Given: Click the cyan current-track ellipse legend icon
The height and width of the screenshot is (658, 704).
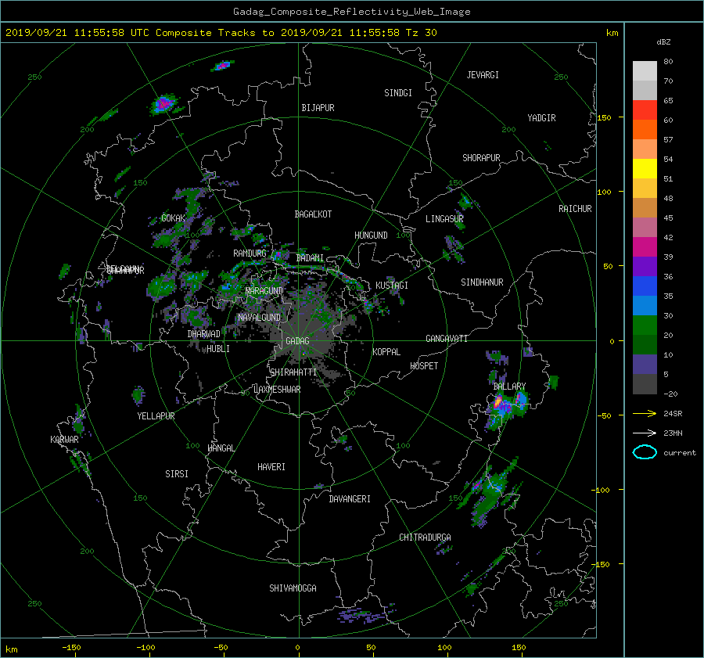Looking at the screenshot, I should tap(645, 452).
